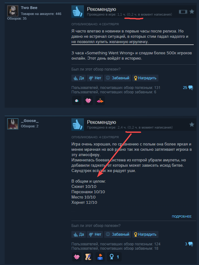Click the star icon on _Goose_'s review

tap(192, 125)
